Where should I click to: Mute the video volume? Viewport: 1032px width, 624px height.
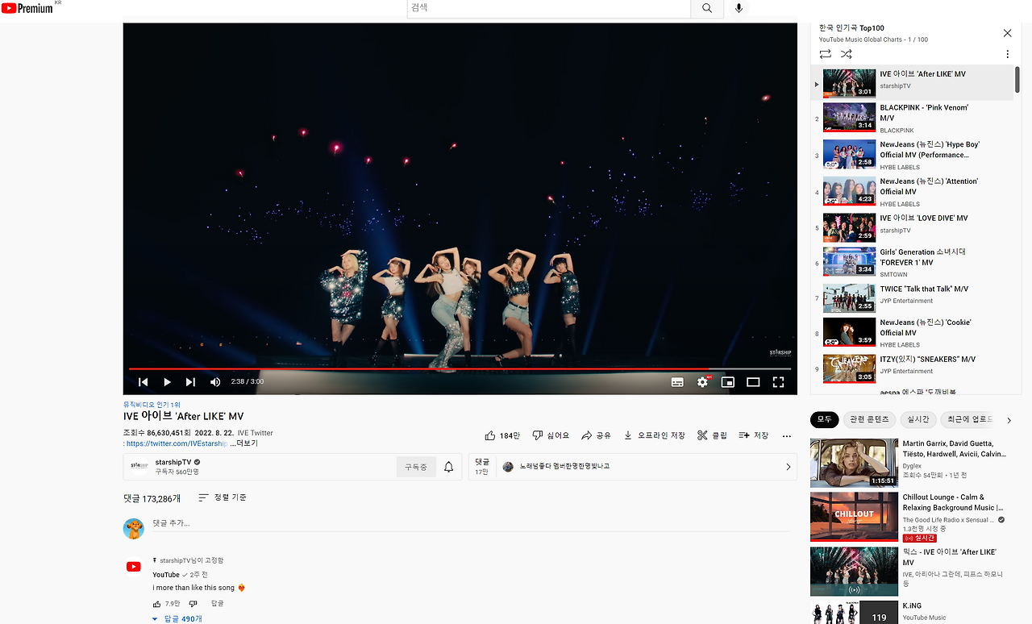tap(215, 382)
